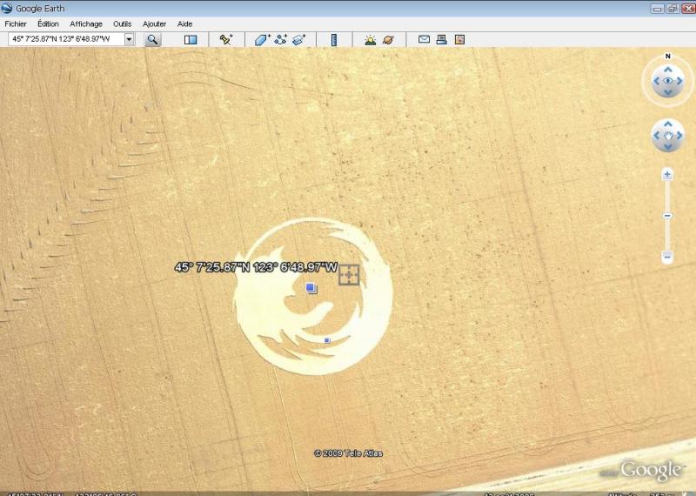Switch to Sky view planet icon

pos(388,39)
